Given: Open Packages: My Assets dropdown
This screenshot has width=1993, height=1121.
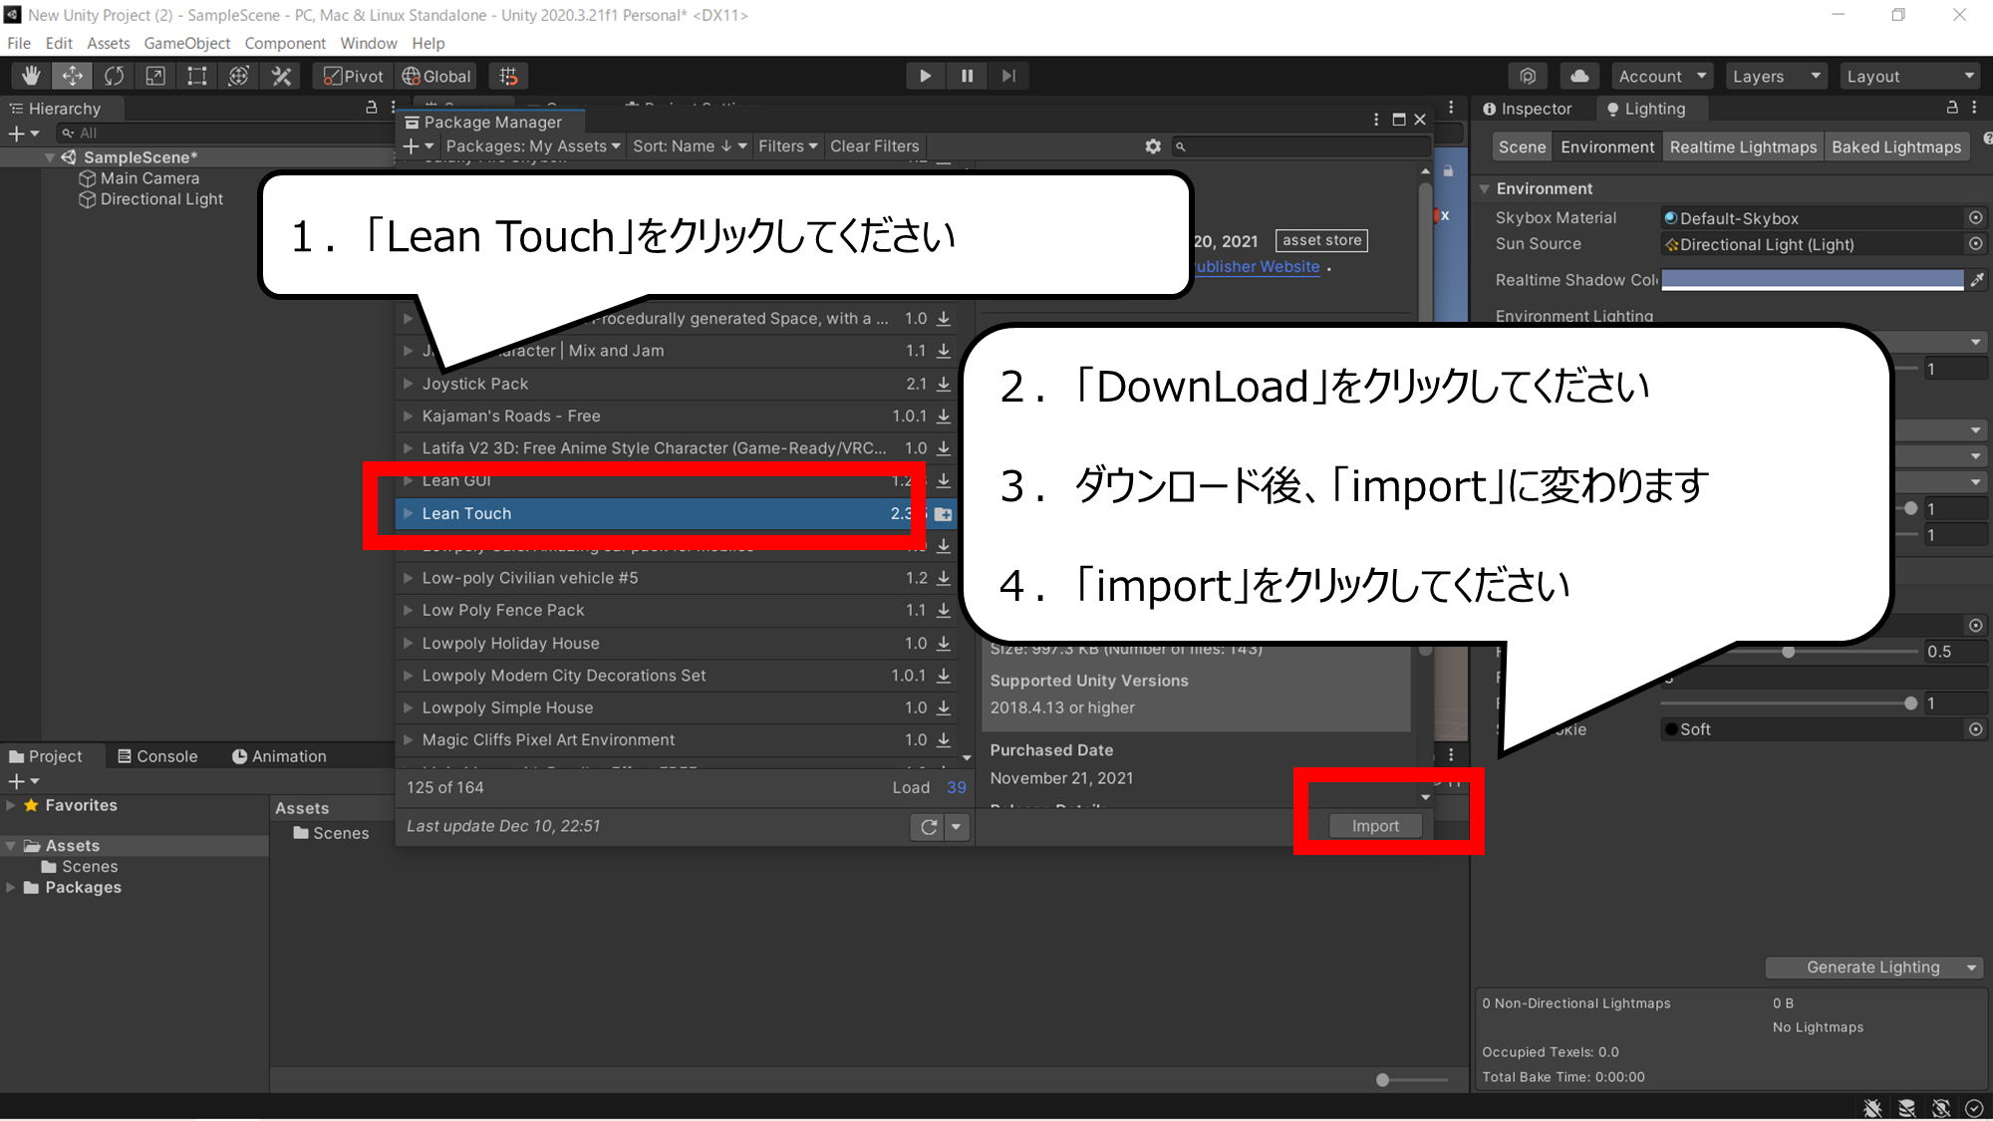Looking at the screenshot, I should click(x=533, y=146).
